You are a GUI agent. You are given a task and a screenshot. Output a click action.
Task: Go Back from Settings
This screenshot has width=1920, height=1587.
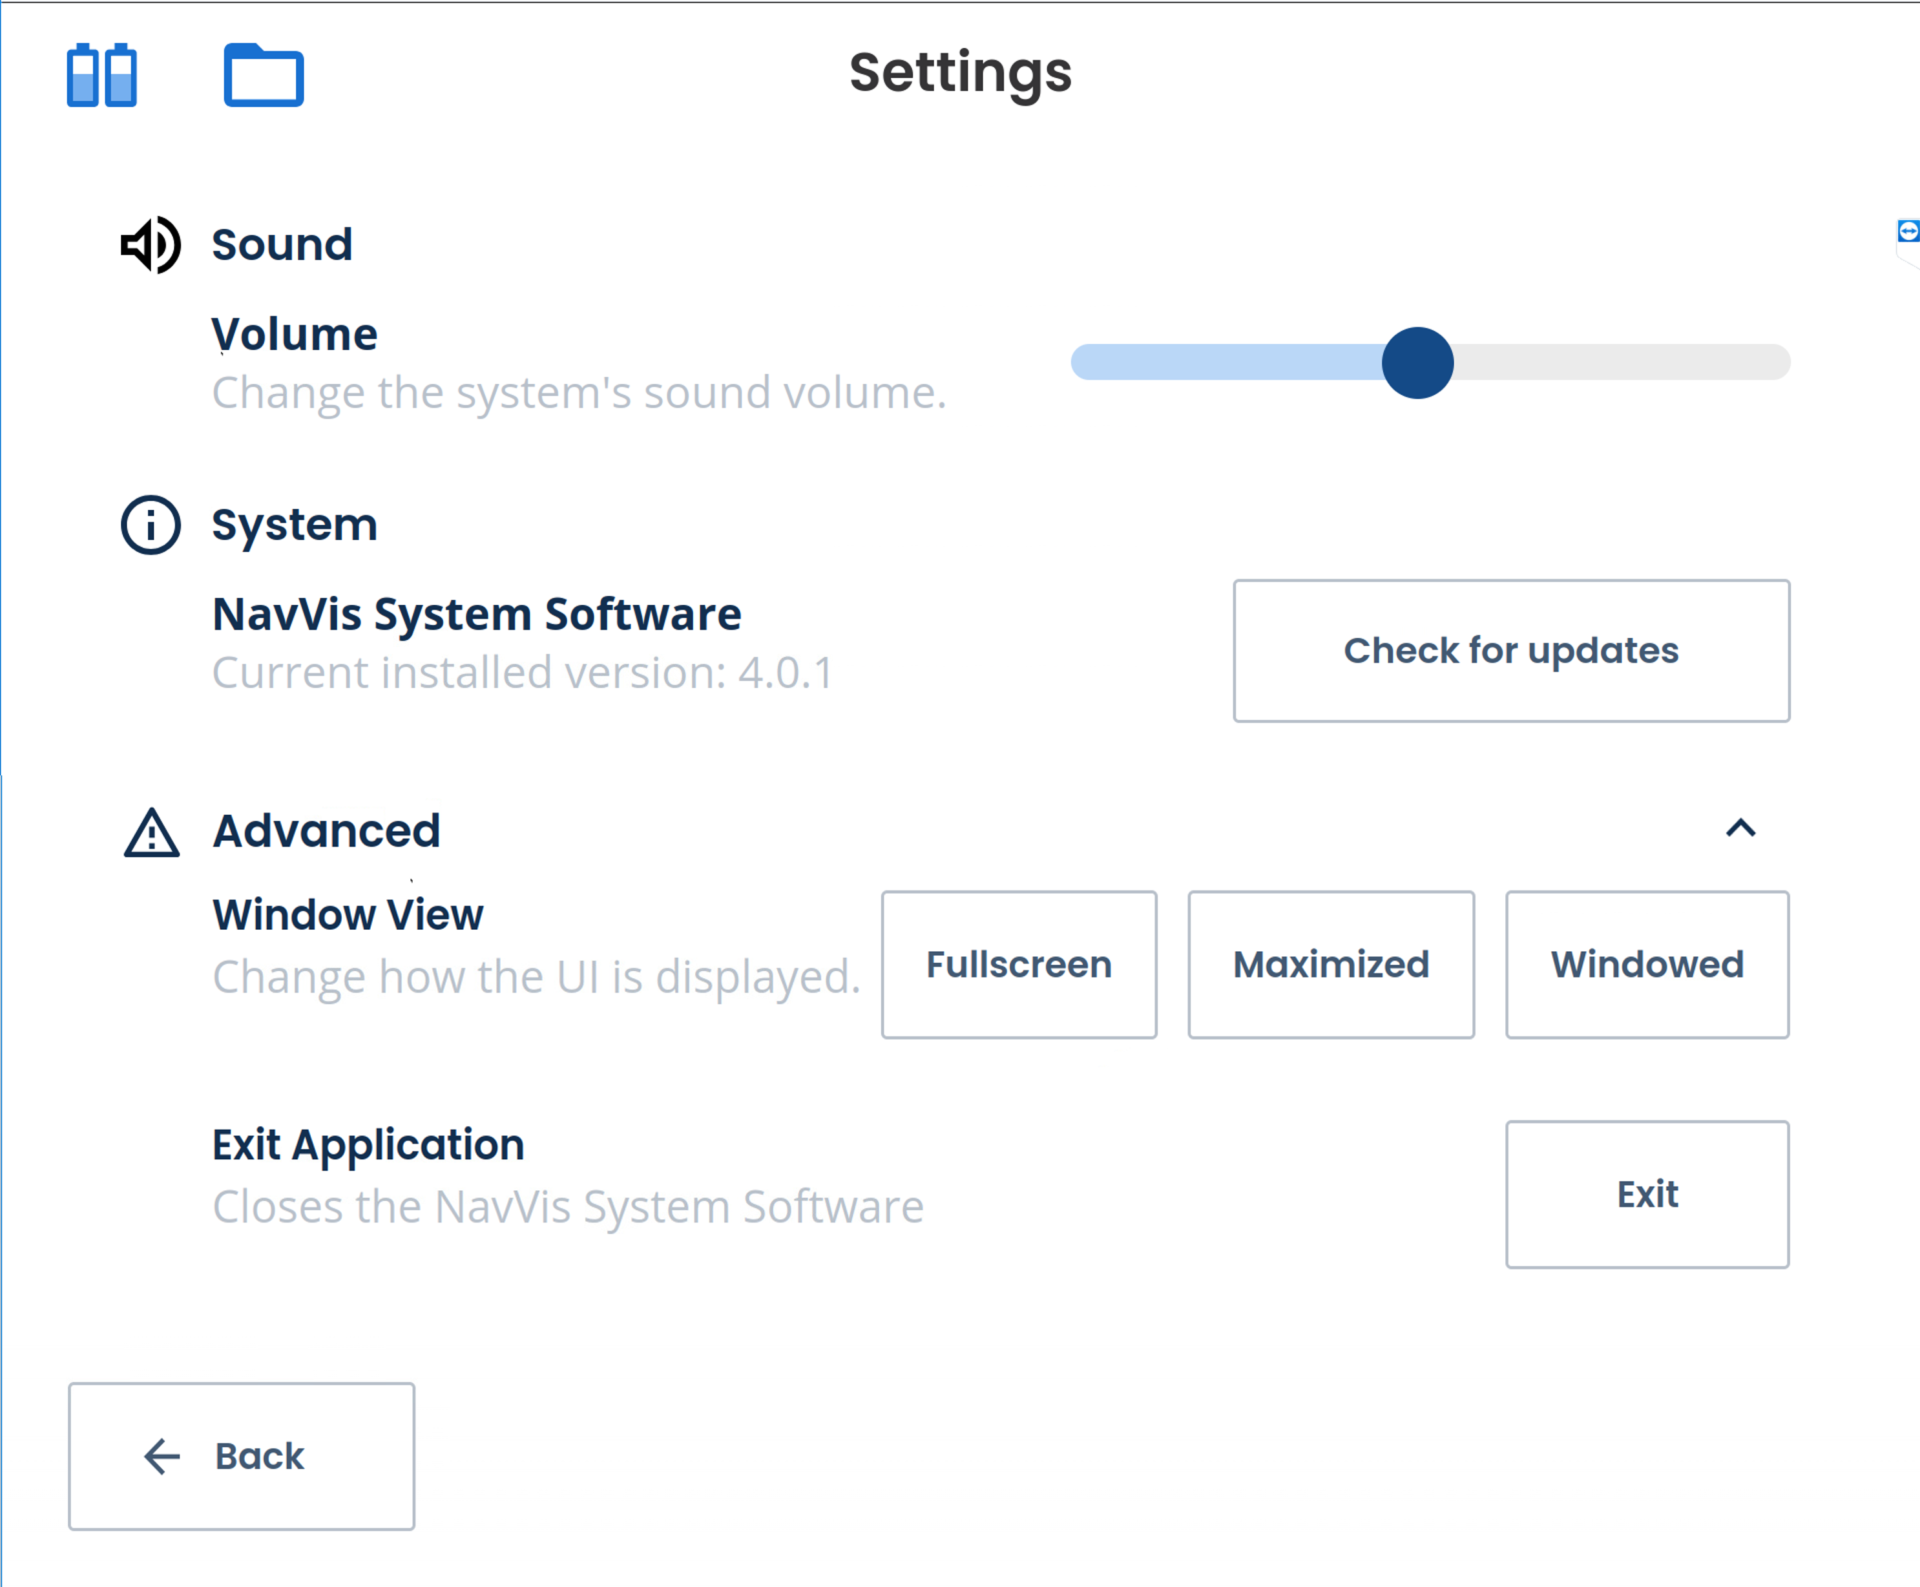(241, 1456)
